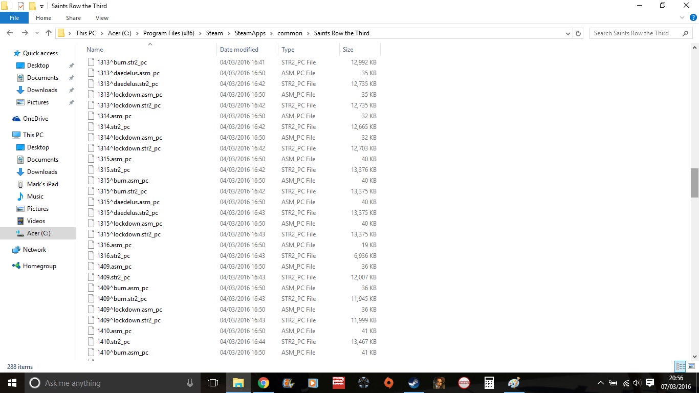The height and width of the screenshot is (393, 699).
Task: Click the Search Saints Row the Third box
Action: click(635, 33)
